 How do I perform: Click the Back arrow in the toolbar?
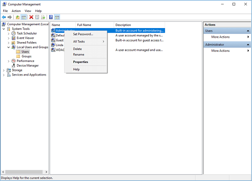tap(4, 17)
